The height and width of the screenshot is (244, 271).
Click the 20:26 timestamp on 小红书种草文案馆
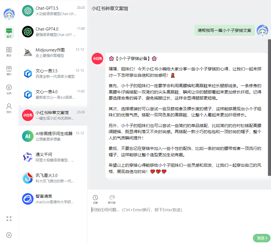pyautogui.click(x=81, y=112)
